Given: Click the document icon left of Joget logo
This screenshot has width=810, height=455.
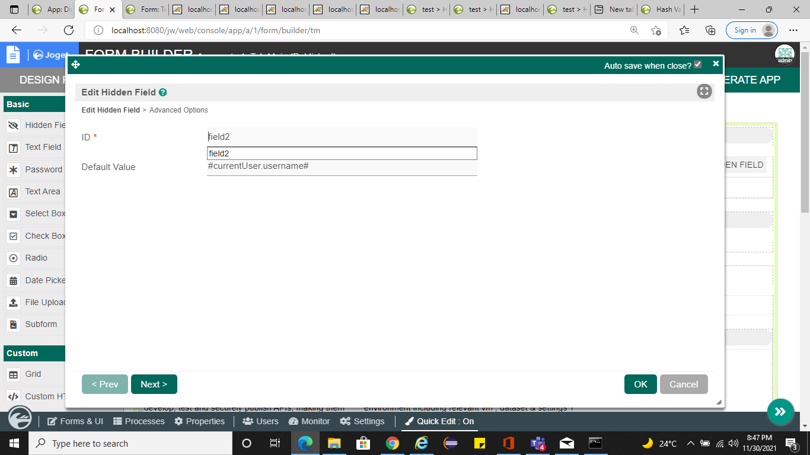Looking at the screenshot, I should (13, 55).
